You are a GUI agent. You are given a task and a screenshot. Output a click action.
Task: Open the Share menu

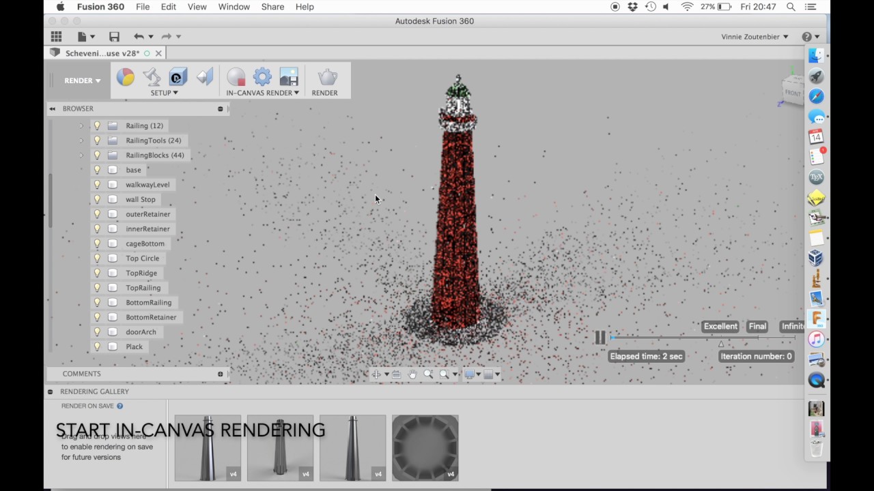pos(272,7)
